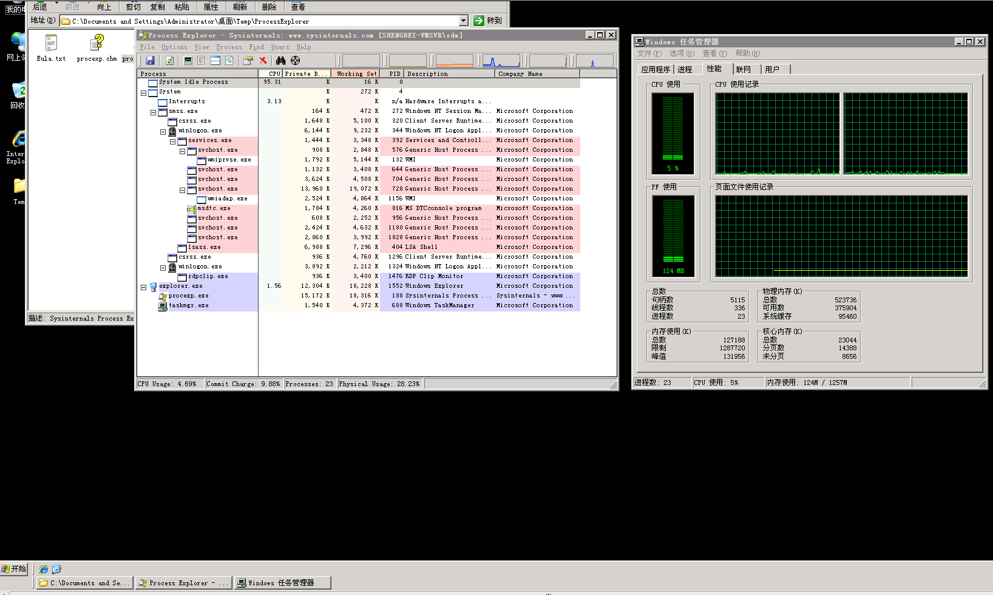993x595 pixels.
Task: Click 删除 in Explorer toolbar
Action: pyautogui.click(x=269, y=7)
